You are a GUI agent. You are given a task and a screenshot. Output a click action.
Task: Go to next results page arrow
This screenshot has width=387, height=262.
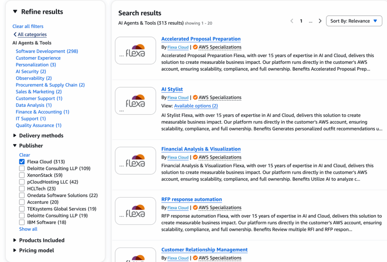tap(320, 21)
